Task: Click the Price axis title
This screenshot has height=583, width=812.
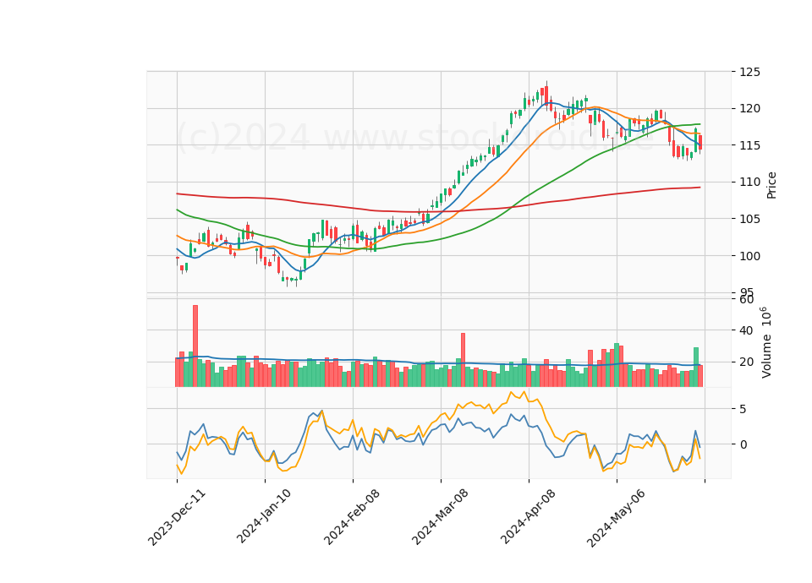Action: (771, 185)
